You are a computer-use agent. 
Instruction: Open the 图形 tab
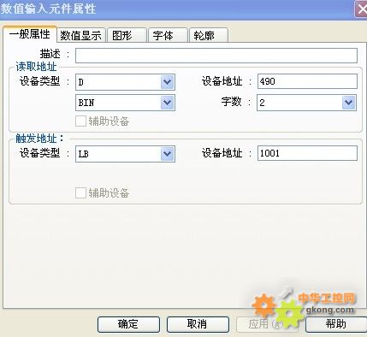point(127,36)
